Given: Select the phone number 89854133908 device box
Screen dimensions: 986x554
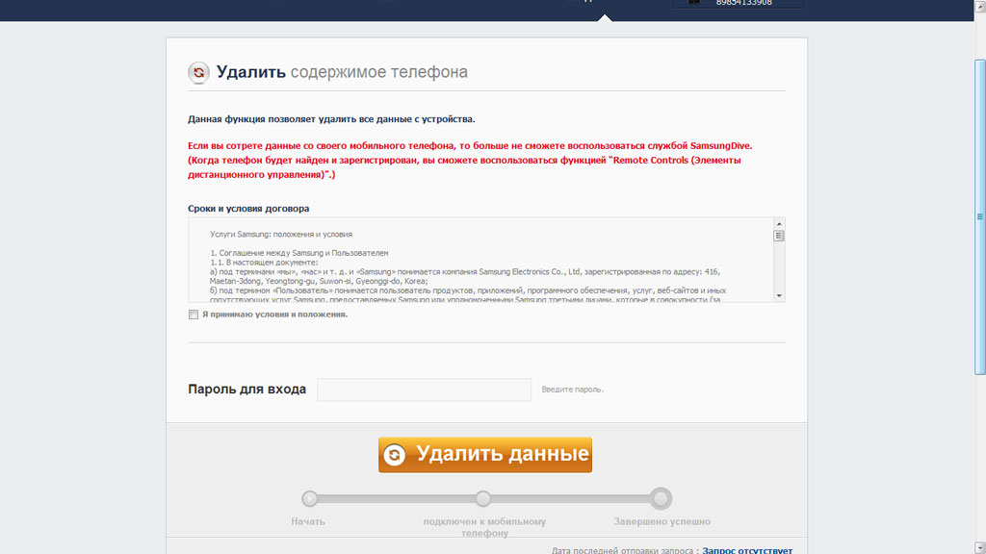Looking at the screenshot, I should pos(738,4).
